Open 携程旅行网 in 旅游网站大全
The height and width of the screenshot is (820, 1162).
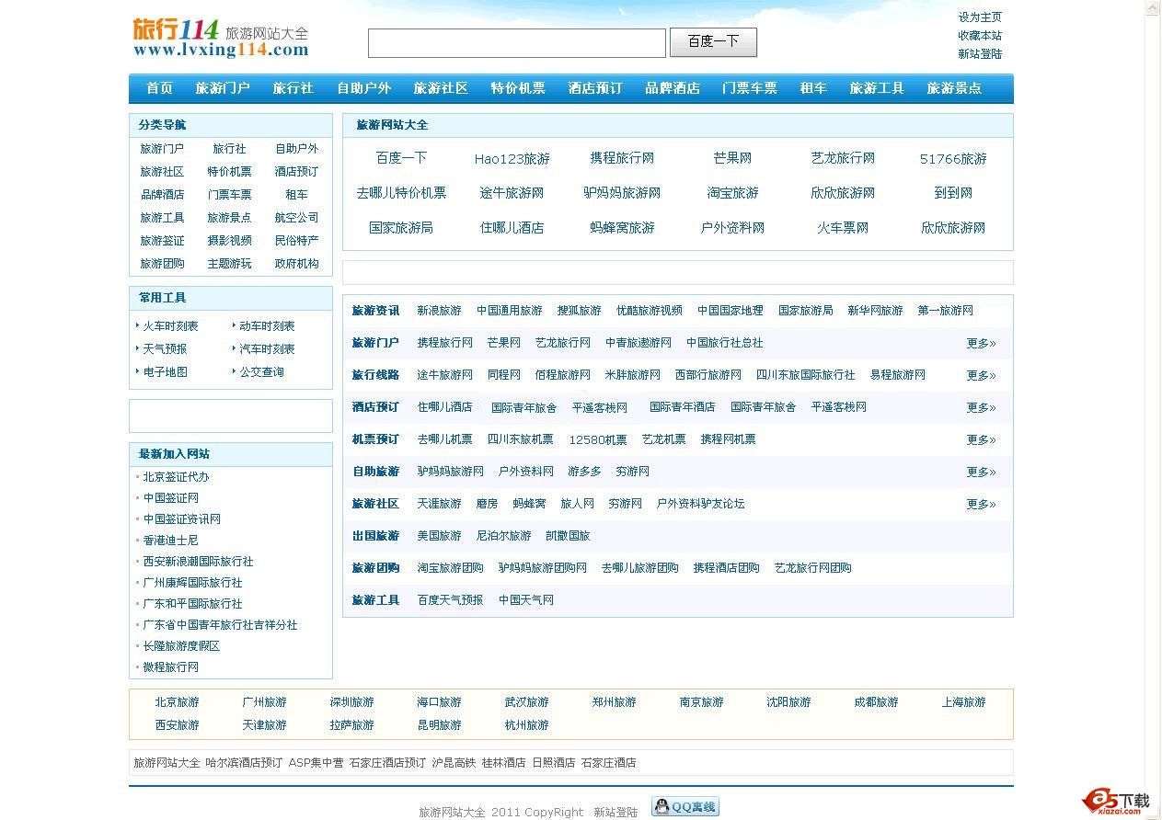pos(622,158)
